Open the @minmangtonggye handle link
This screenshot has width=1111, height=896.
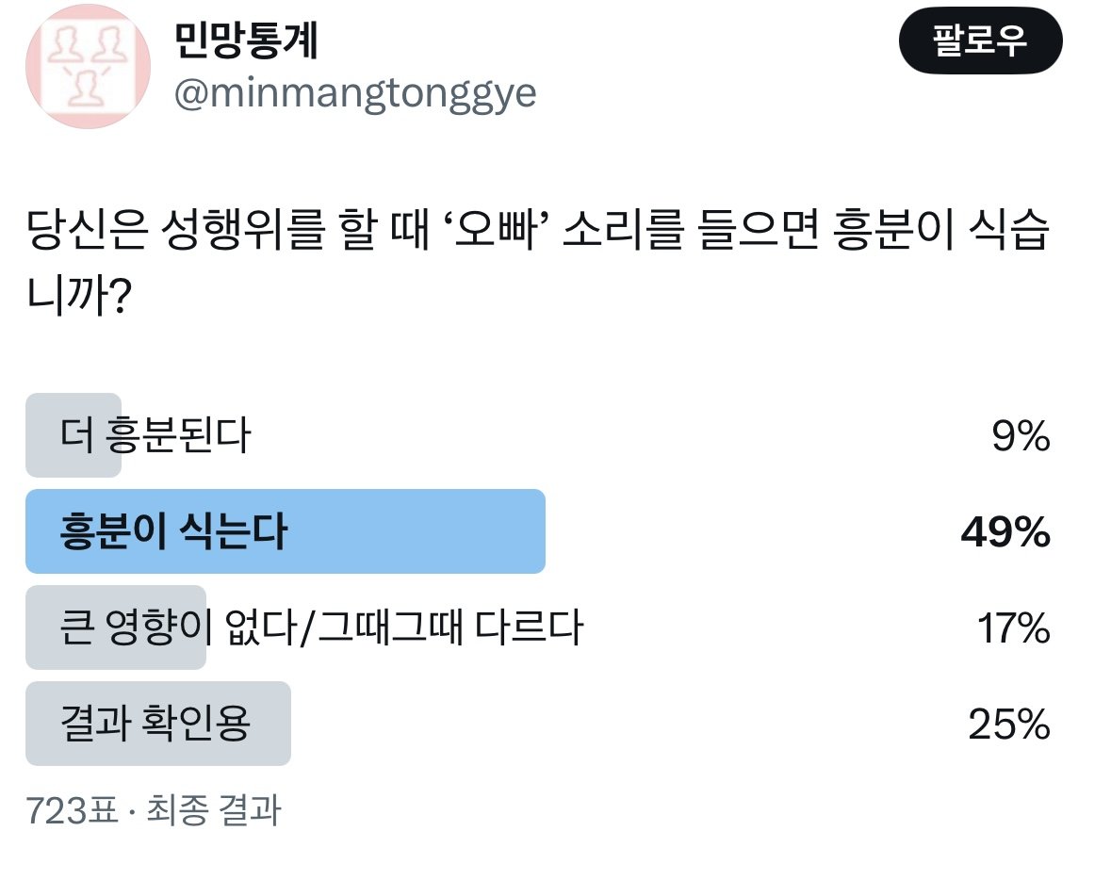(x=355, y=93)
